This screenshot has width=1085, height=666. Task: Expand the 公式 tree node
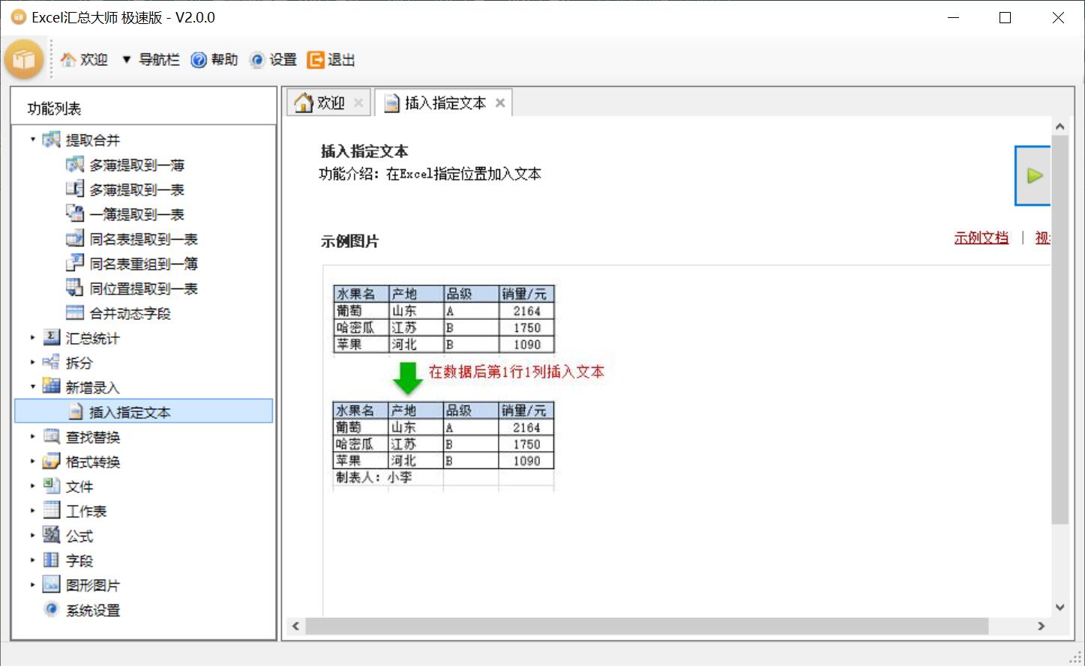33,536
